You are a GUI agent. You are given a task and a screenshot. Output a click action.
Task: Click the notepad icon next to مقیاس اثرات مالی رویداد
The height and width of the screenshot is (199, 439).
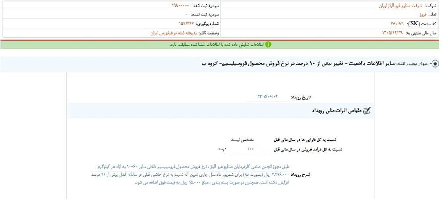(367, 111)
